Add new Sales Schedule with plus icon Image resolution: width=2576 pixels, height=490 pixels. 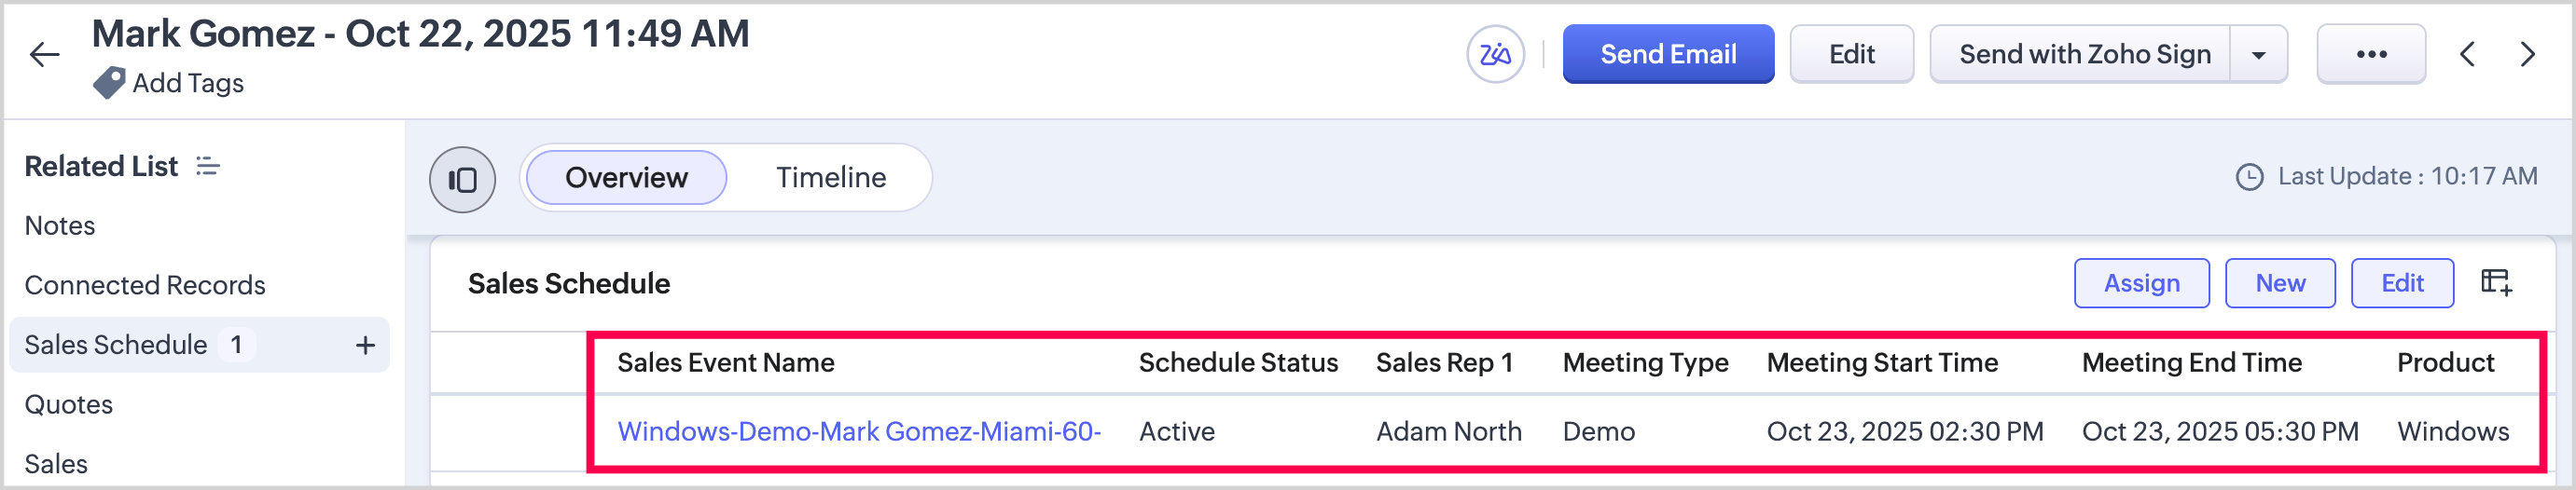point(365,346)
